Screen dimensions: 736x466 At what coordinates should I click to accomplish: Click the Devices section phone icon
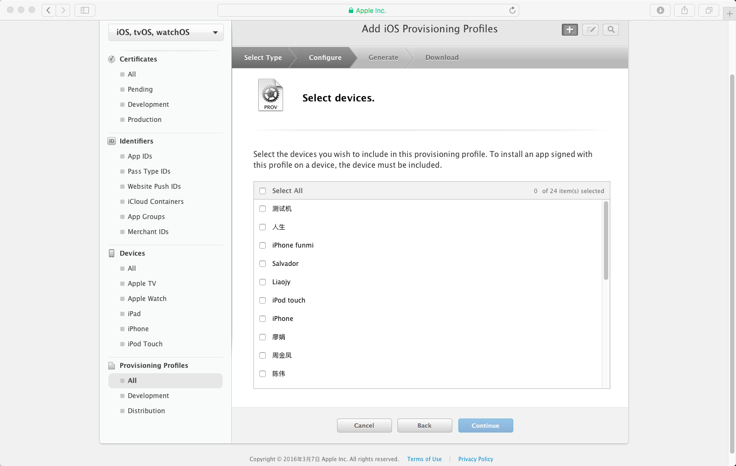pyautogui.click(x=112, y=253)
